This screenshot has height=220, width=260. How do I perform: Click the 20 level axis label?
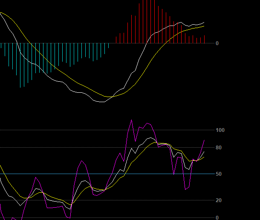[219, 200]
